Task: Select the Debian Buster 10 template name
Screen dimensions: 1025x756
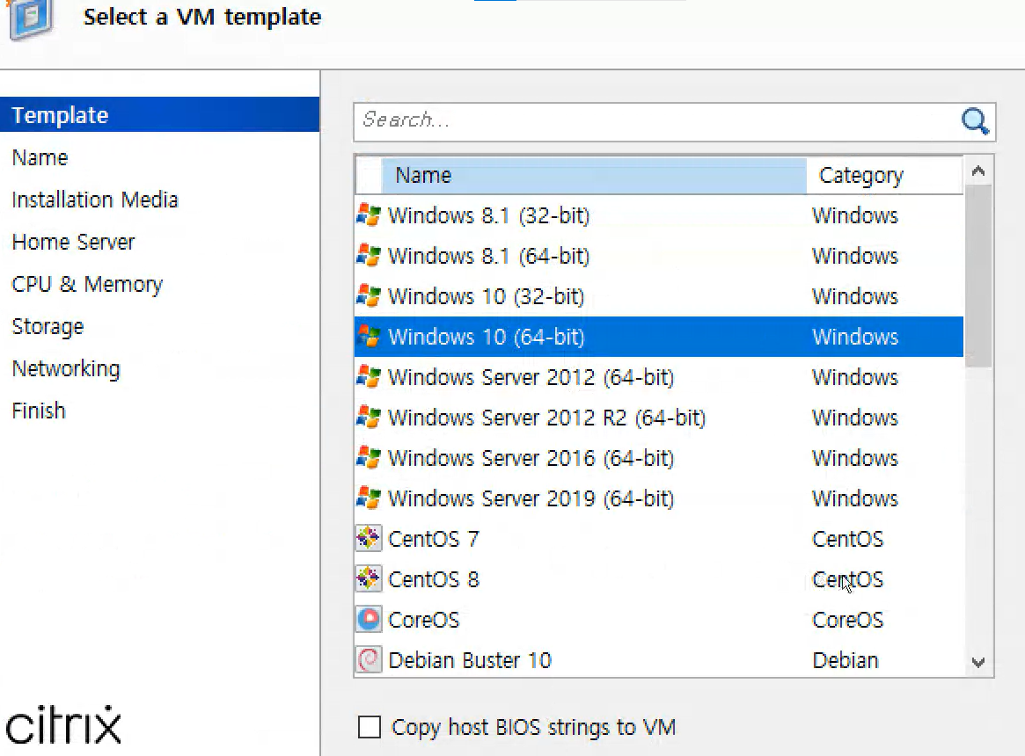Action: [x=470, y=660]
